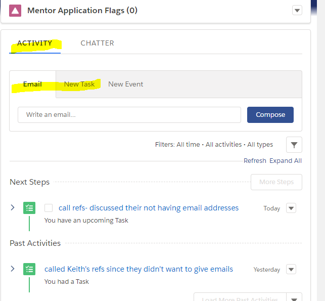This screenshot has width=325, height=301.
Task: Click the Mentor Application Flags pink icon
Action: tap(15, 11)
